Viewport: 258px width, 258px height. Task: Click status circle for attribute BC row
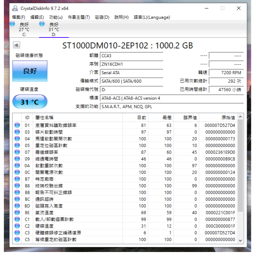17,199
